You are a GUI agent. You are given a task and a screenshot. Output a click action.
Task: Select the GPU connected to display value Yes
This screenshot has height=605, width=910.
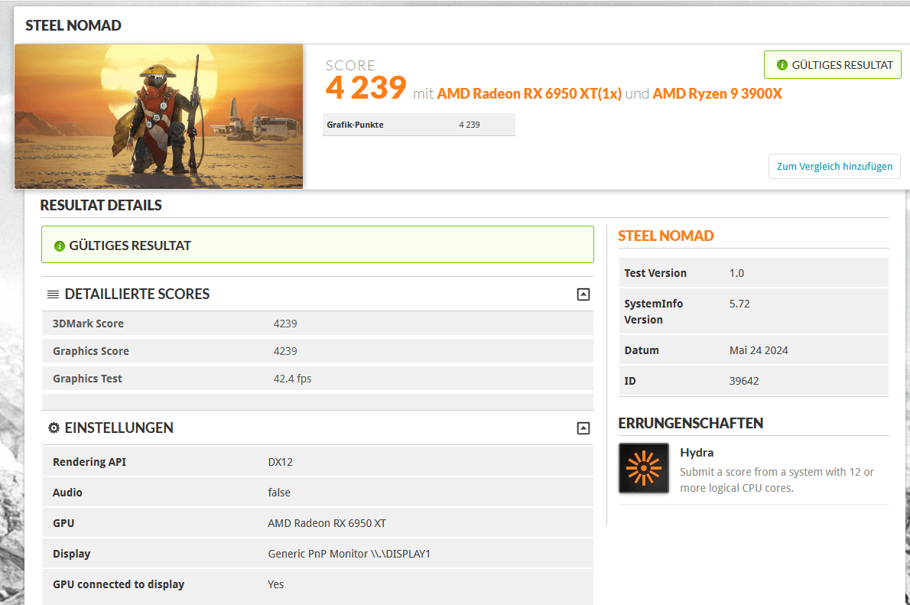pyautogui.click(x=275, y=584)
